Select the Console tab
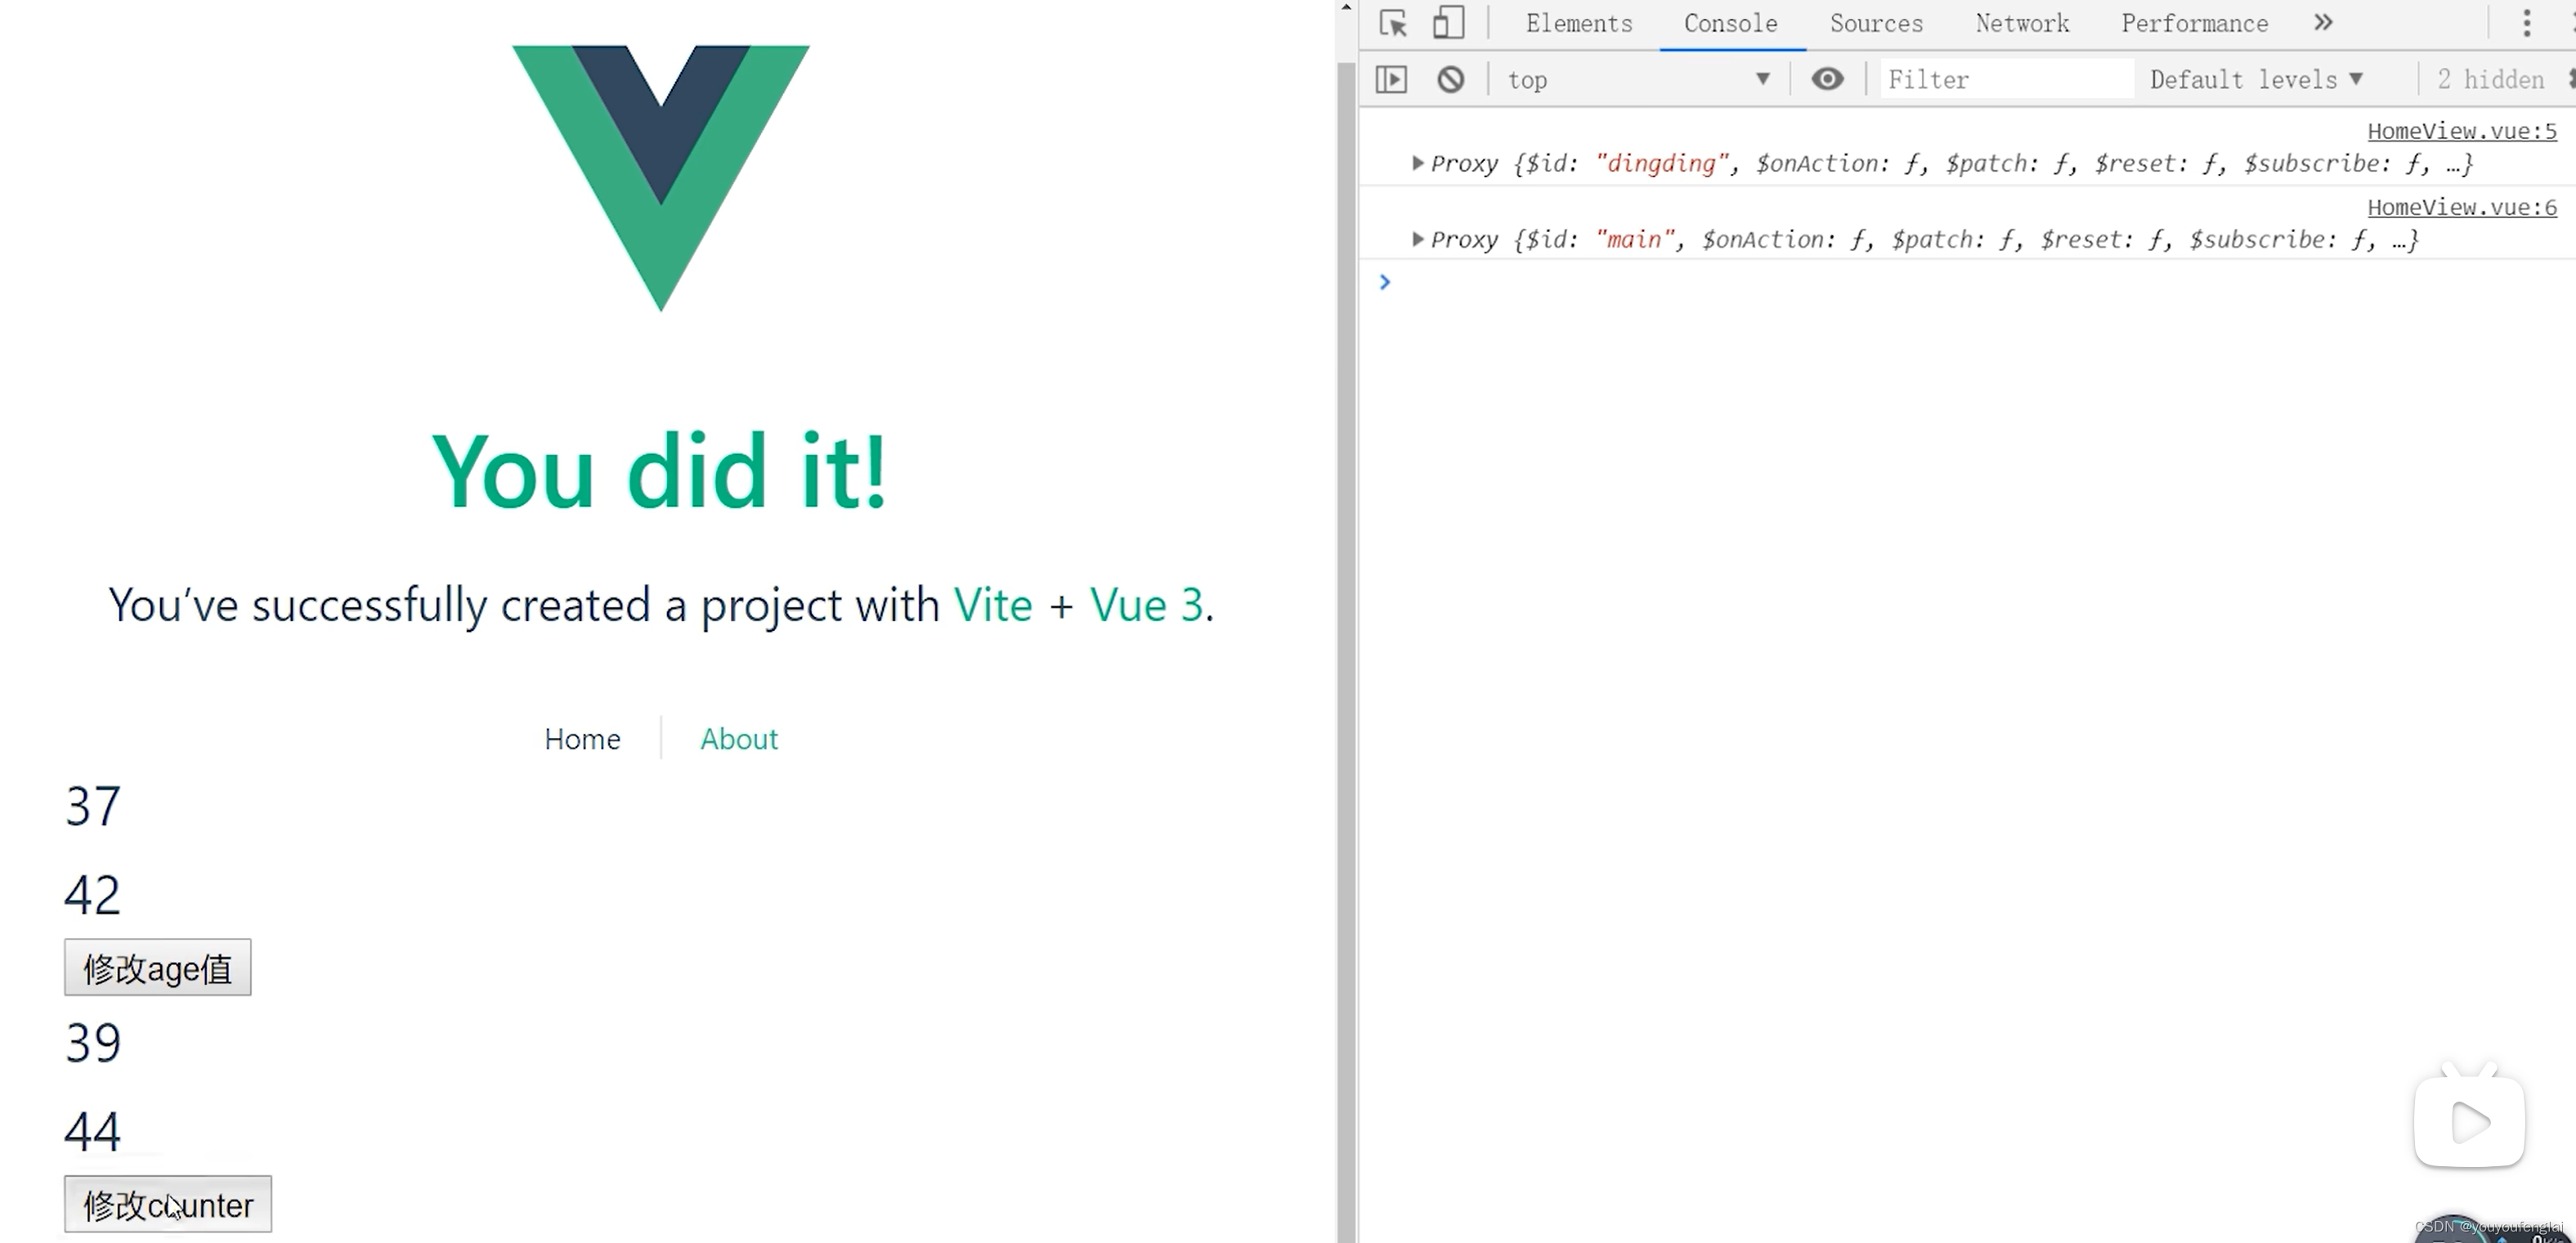The image size is (2576, 1243). [1731, 23]
